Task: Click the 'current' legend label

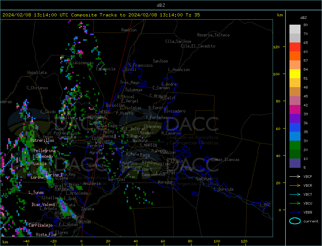Action: [311, 221]
